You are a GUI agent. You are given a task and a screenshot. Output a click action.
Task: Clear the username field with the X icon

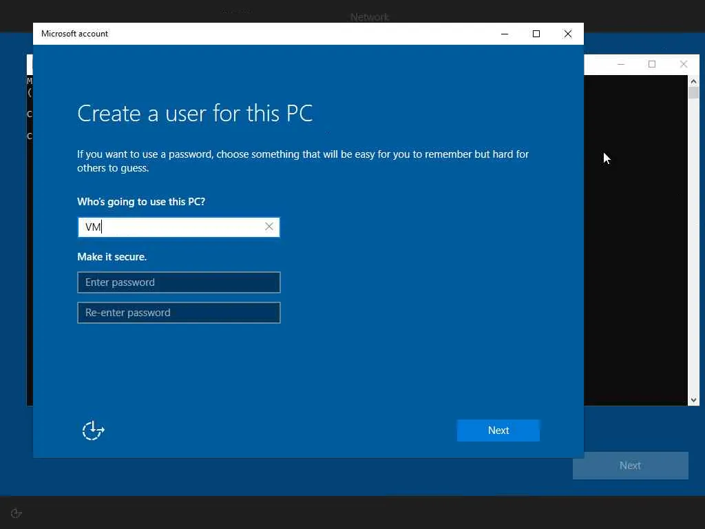[x=269, y=227]
